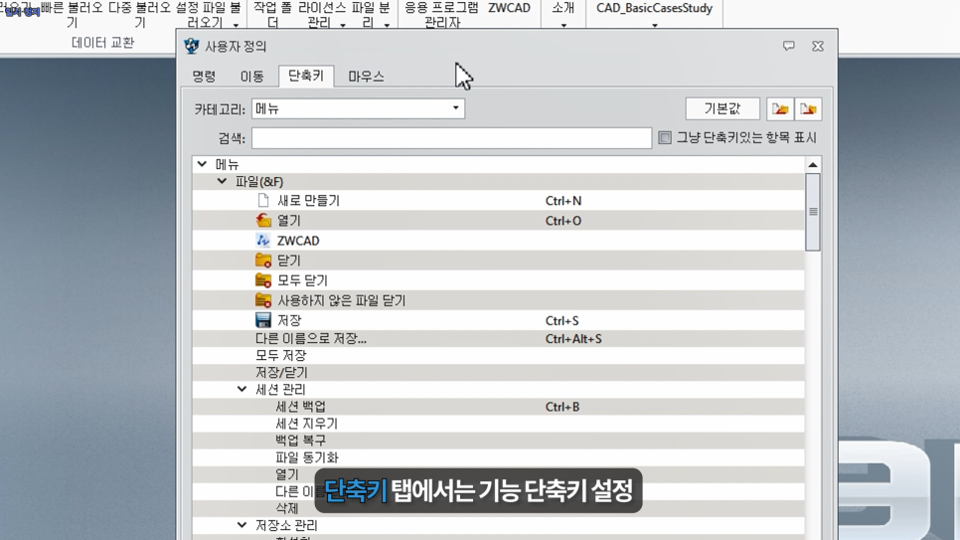Click the scrollbar thumb in the shortcut list
Screen dimensions: 960x540
click(x=813, y=212)
